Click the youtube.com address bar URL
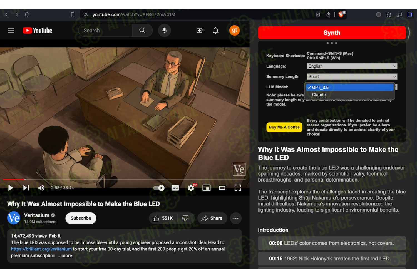Viewport: 417px width, 278px height. click(134, 14)
